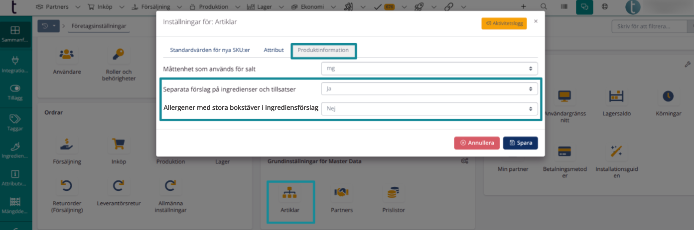The height and width of the screenshot is (230, 694).
Task: Open the Artiklar master data tile
Action: point(290,202)
